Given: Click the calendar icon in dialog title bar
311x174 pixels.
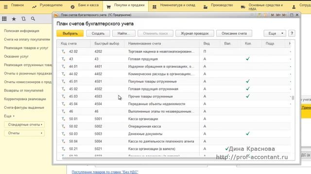Looking at the screenshot, I should click(265, 15).
